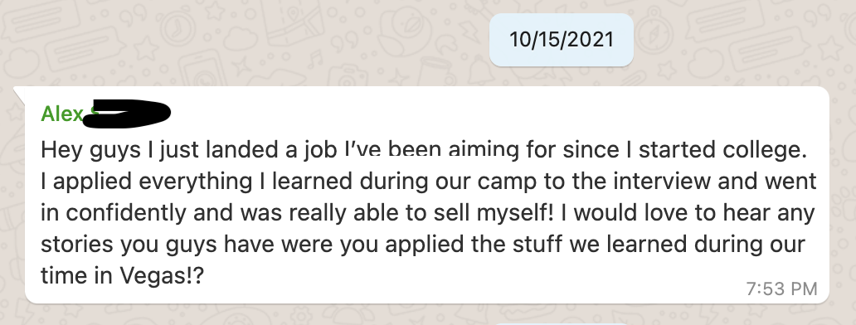
Task: Click the word "stuff" in the message
Action: click(x=537, y=245)
